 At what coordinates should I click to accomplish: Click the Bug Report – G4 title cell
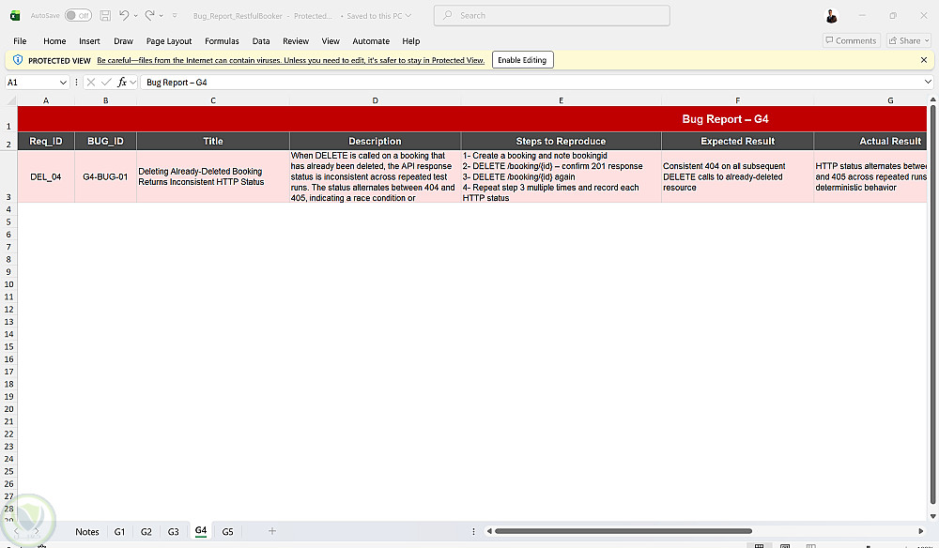(x=472, y=119)
